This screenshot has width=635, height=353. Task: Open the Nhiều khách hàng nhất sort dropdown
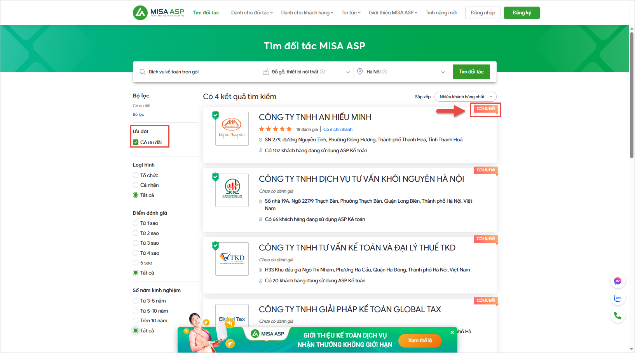[465, 97]
